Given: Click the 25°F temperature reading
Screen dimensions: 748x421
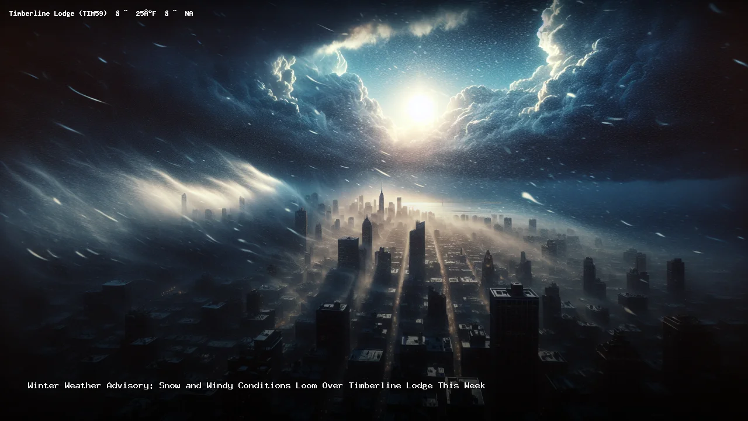Looking at the screenshot, I should (x=146, y=13).
